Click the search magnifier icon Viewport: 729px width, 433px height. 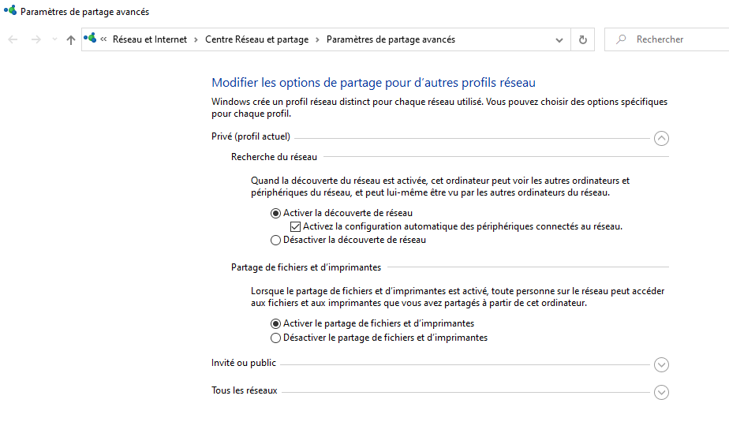tap(621, 39)
